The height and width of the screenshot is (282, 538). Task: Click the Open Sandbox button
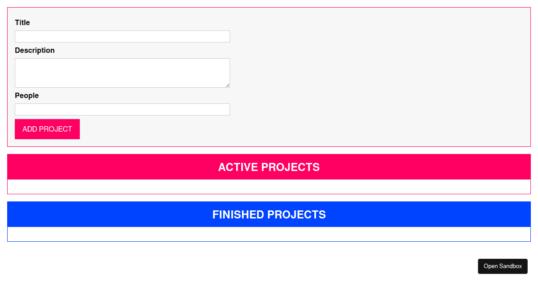click(x=503, y=266)
